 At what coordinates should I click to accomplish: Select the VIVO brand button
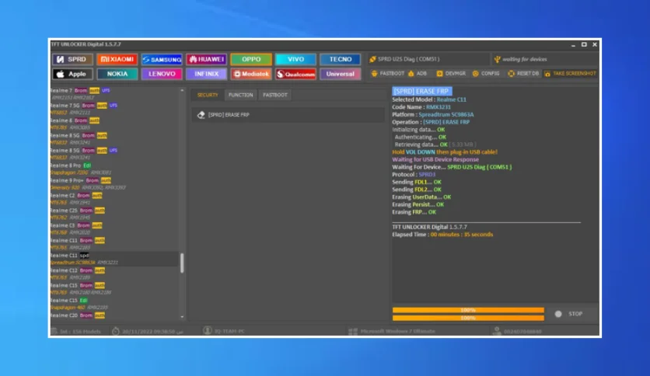(x=295, y=59)
